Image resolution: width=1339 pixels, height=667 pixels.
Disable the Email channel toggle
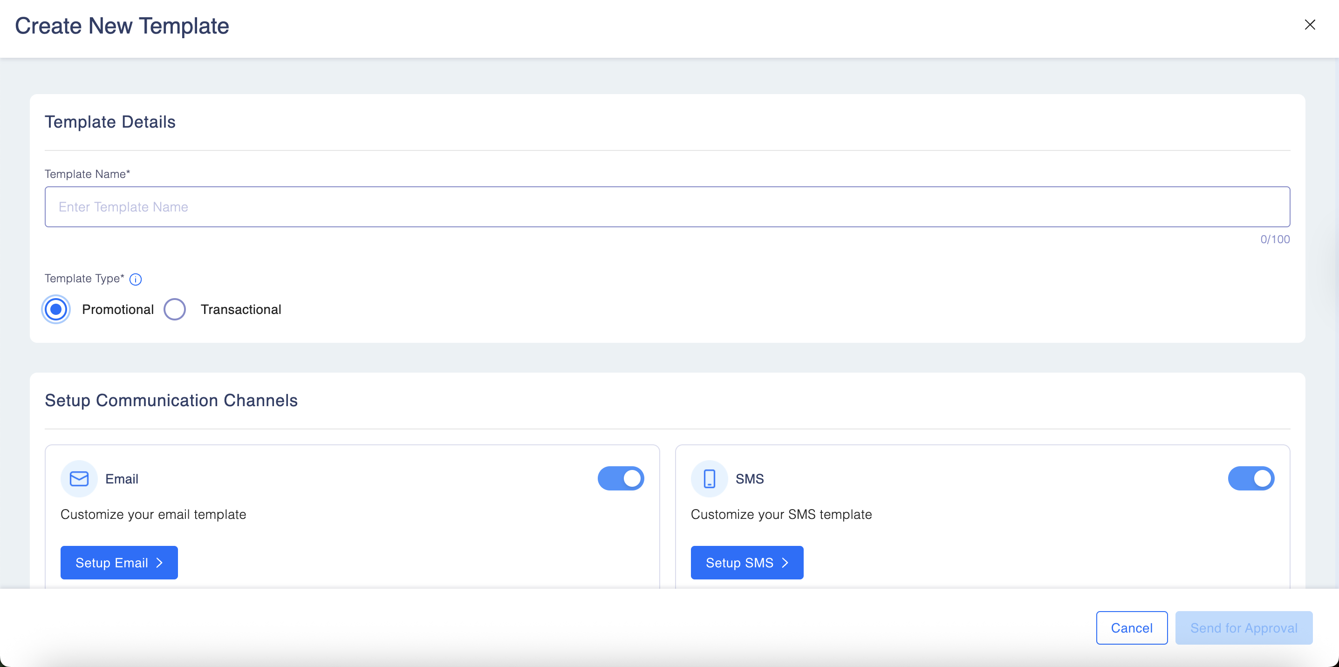click(x=621, y=478)
